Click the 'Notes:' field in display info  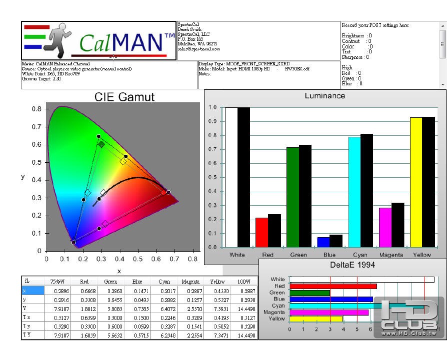(x=204, y=74)
